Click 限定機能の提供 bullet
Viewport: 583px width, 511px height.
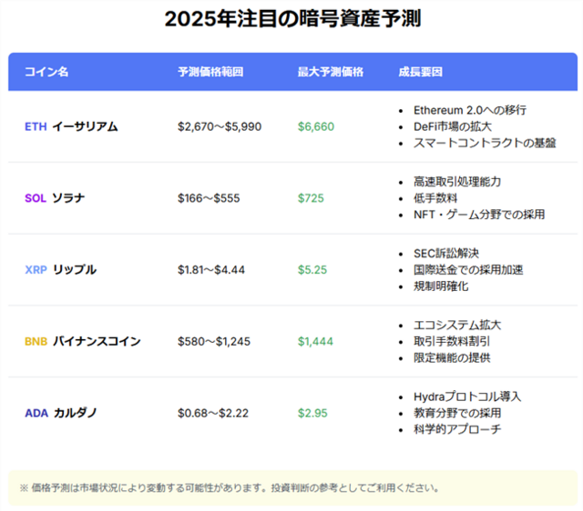pyautogui.click(x=452, y=357)
